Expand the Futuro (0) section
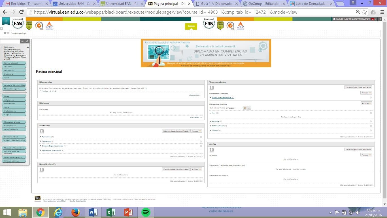This screenshot has height=218, width=387. click(x=215, y=130)
